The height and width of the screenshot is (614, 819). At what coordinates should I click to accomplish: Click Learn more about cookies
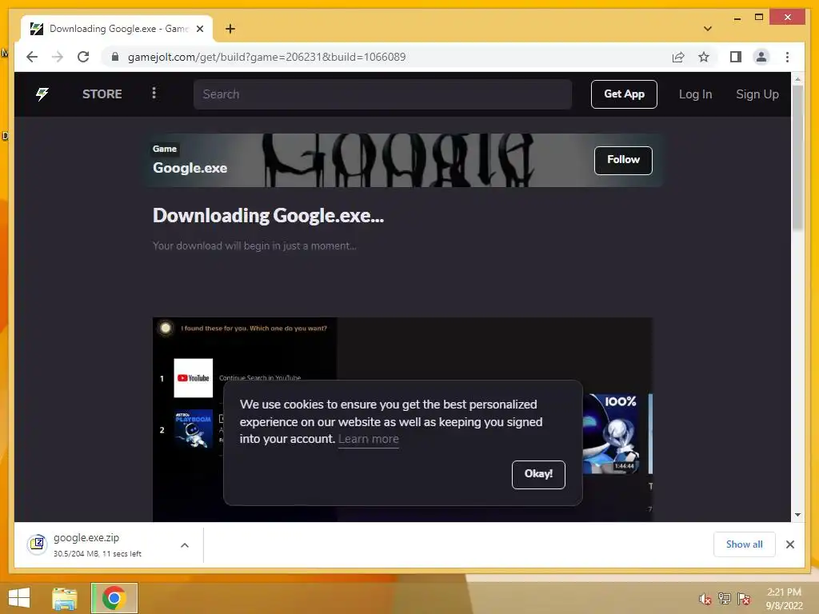(x=368, y=439)
